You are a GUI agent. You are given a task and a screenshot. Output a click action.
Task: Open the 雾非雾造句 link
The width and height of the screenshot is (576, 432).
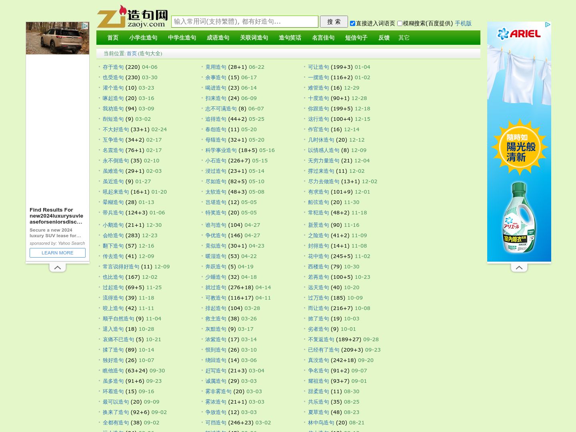218,391
